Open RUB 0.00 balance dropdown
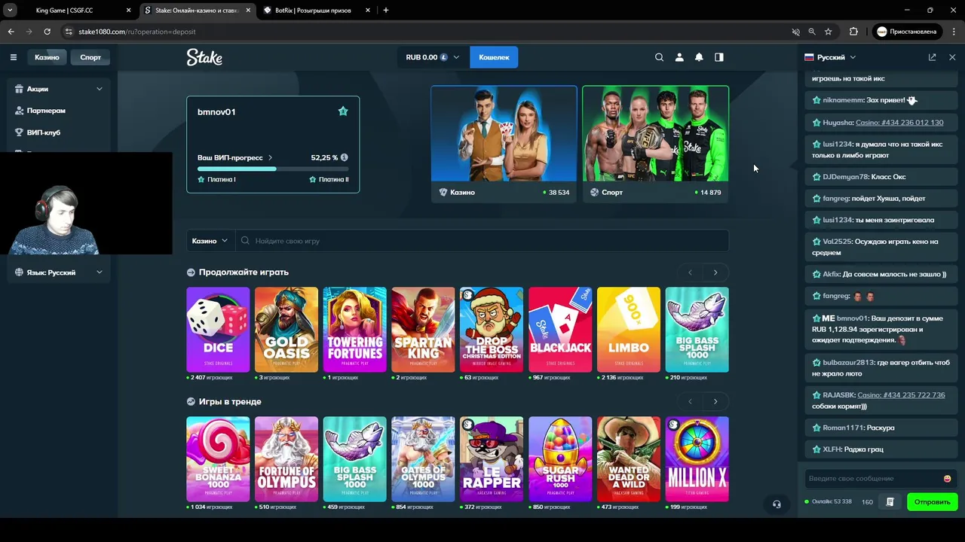 coord(433,57)
